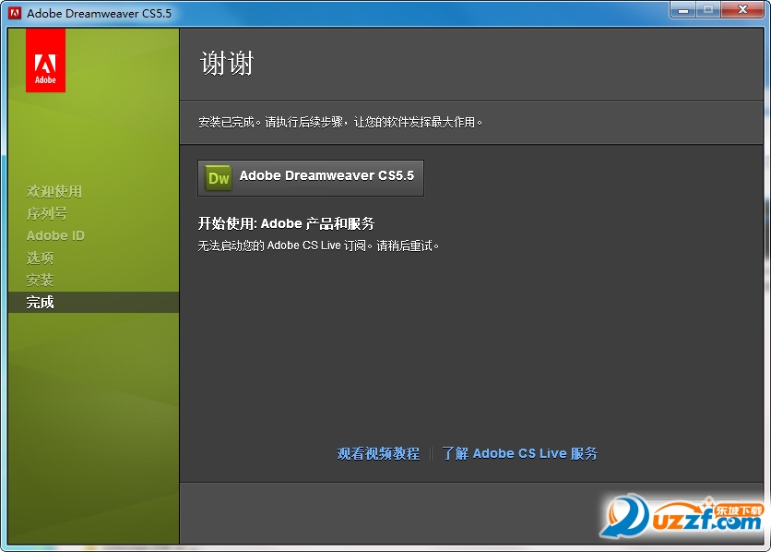Click the disabled maximize button
This screenshot has width=771, height=552.
(708, 10)
